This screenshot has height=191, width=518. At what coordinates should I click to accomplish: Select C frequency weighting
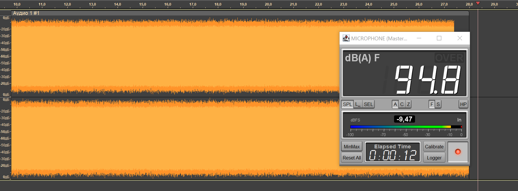click(402, 104)
